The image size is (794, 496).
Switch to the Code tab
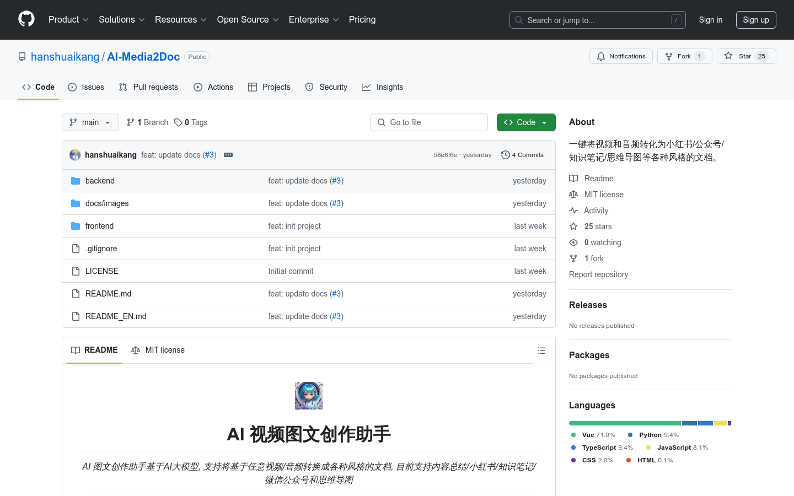(x=39, y=87)
